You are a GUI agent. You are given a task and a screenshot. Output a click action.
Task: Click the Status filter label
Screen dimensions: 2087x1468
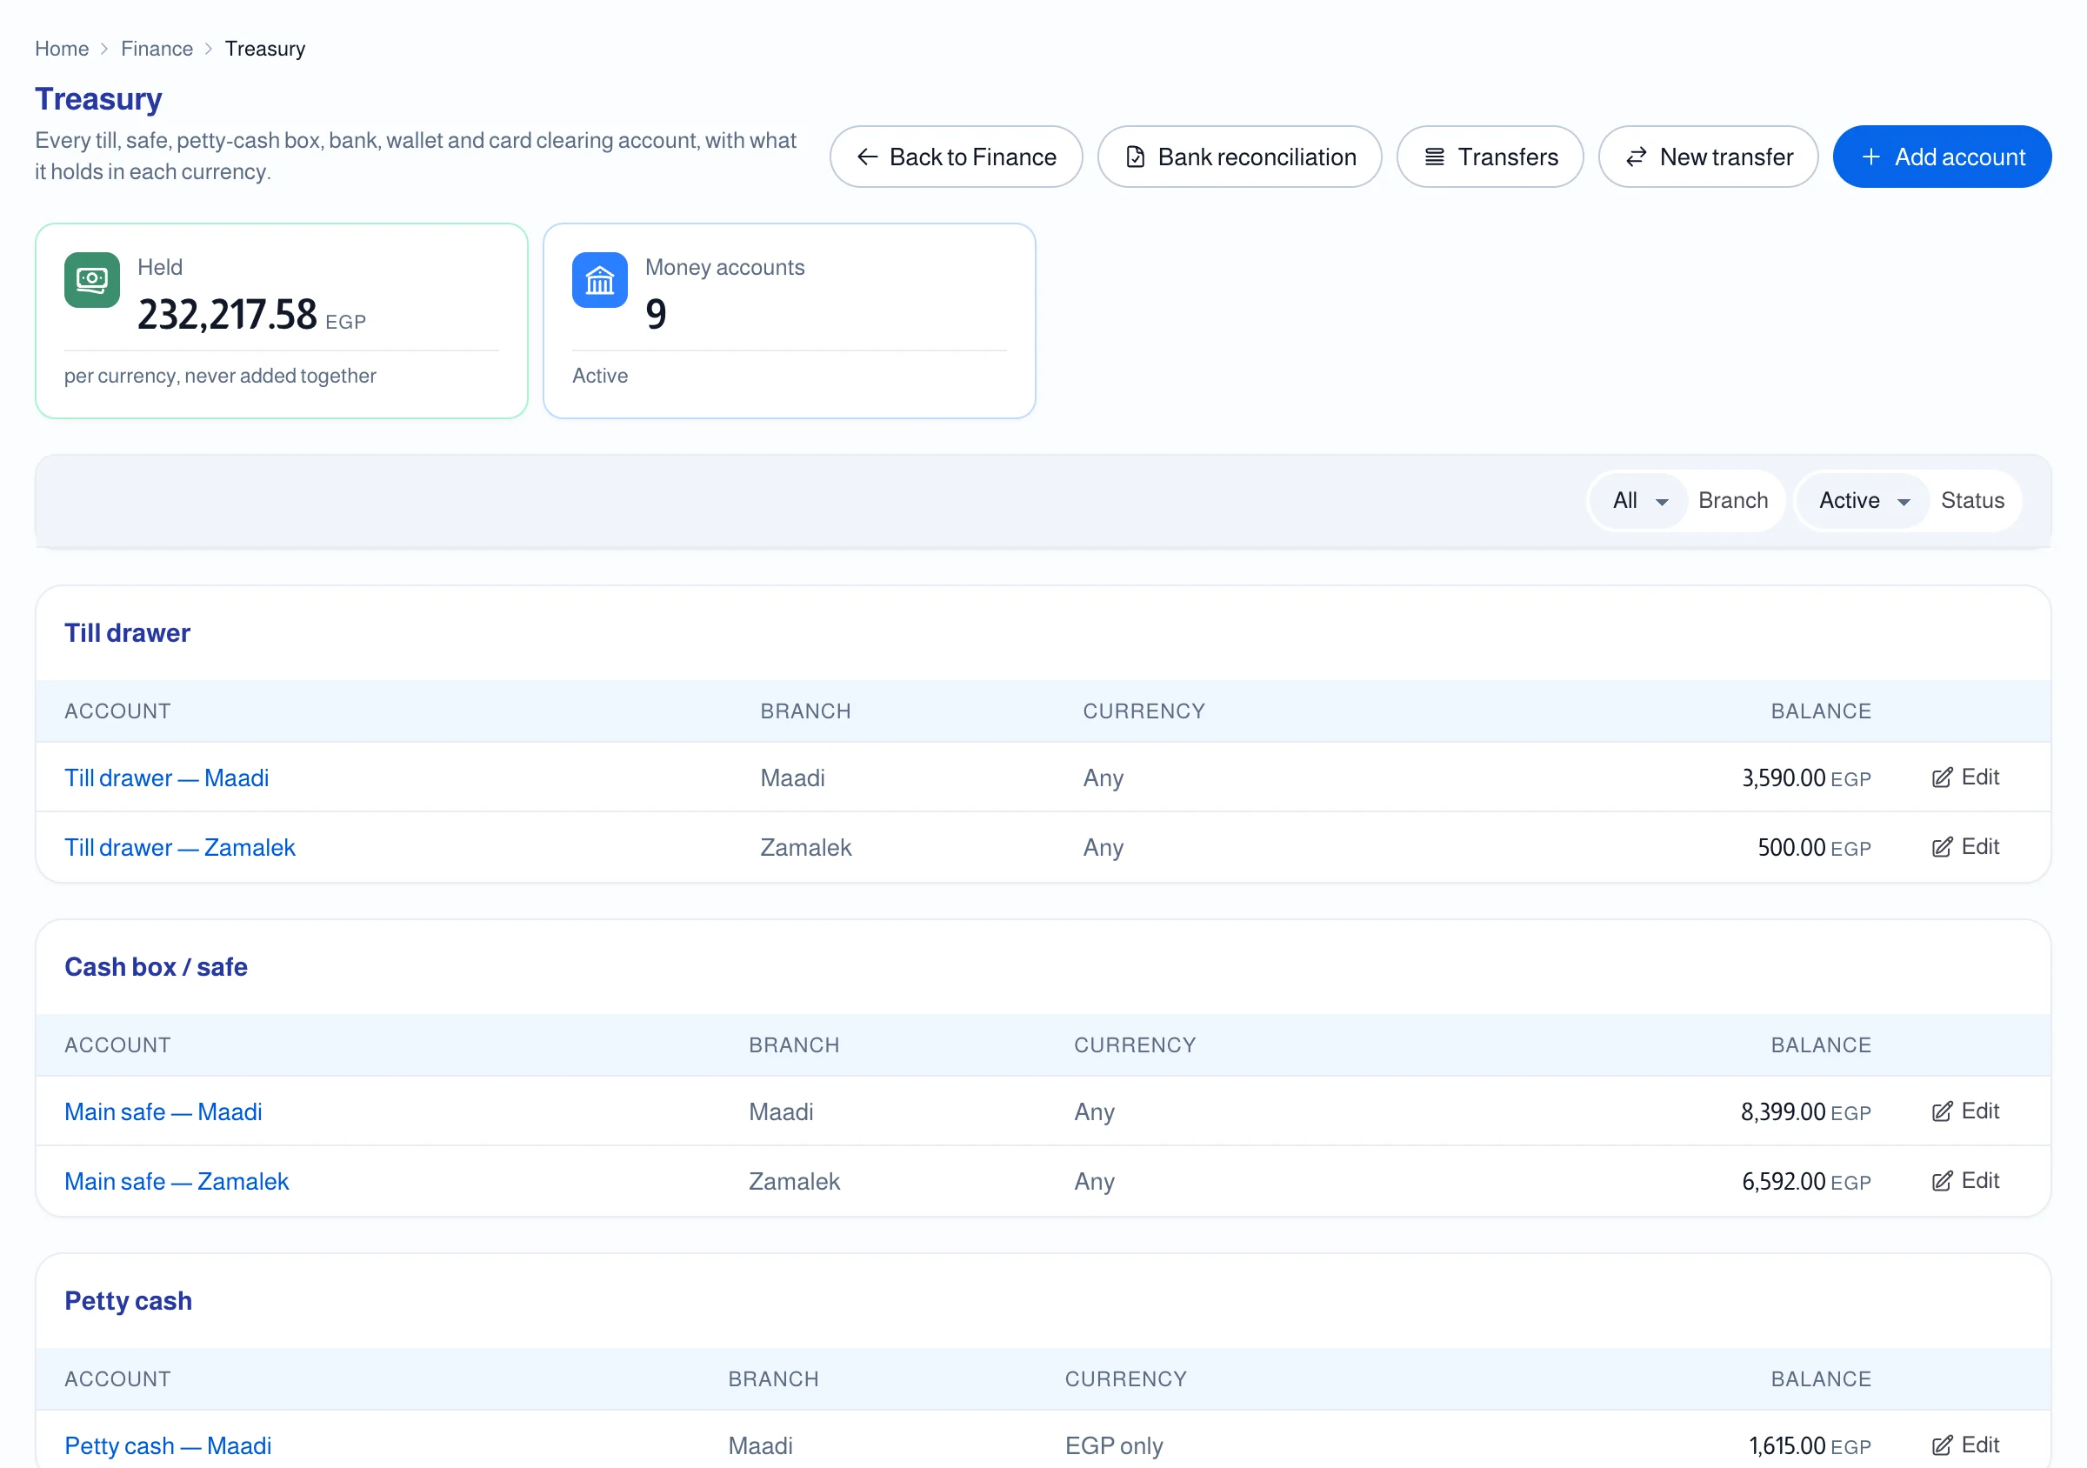[x=1972, y=501]
